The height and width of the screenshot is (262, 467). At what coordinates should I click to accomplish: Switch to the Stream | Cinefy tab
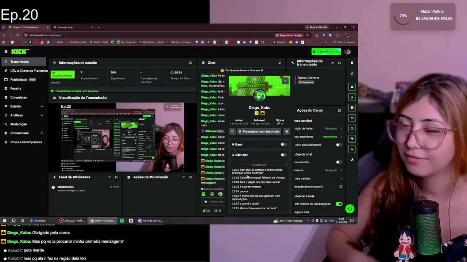(73, 27)
